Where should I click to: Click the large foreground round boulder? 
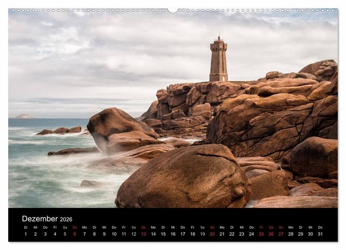click(182, 178)
